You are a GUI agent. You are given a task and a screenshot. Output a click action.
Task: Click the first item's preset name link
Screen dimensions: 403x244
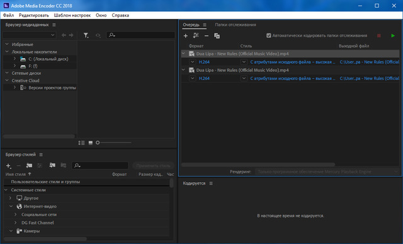pos(293,62)
